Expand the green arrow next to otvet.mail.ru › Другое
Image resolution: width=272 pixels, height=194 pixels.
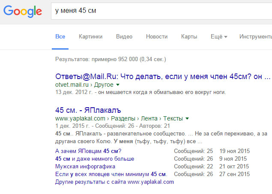(118, 85)
